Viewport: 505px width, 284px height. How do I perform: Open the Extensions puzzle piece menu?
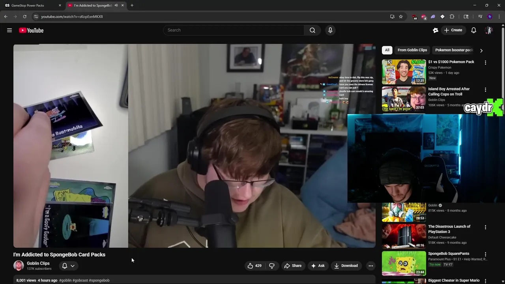click(x=452, y=17)
